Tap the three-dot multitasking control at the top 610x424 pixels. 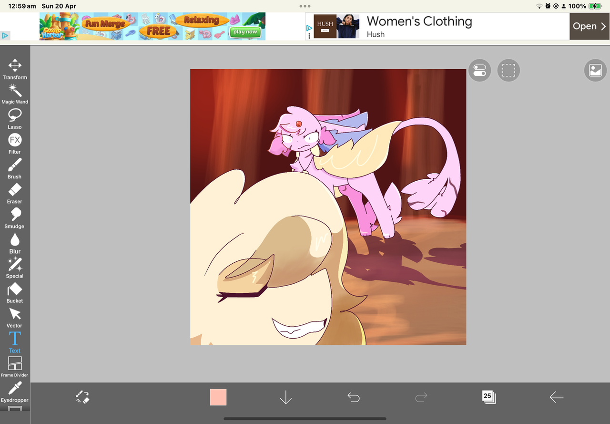point(305,6)
